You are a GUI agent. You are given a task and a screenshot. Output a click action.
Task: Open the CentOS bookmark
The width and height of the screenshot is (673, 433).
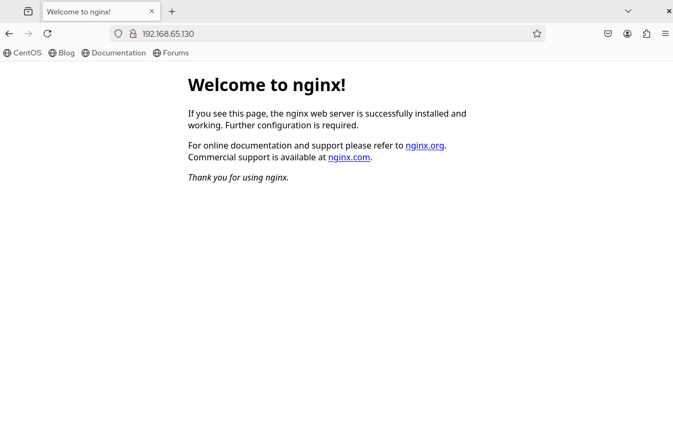[22, 53]
